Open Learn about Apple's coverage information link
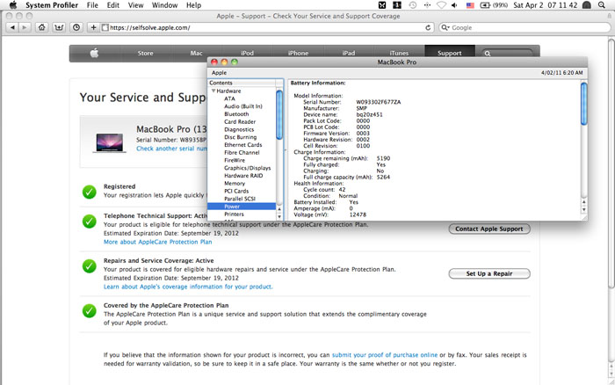The height and width of the screenshot is (385, 615). [x=188, y=287]
